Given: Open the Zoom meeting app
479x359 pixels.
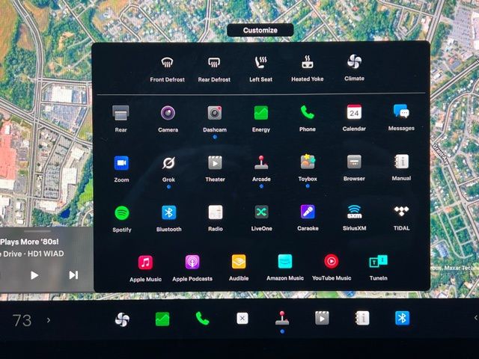Looking at the screenshot, I should [x=121, y=163].
